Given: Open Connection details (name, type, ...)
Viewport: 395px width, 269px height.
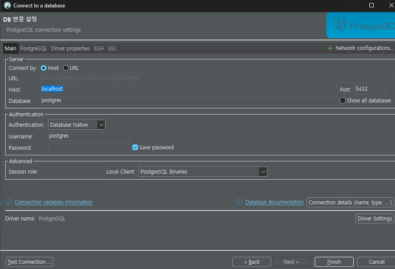Looking at the screenshot, I should [x=350, y=203].
